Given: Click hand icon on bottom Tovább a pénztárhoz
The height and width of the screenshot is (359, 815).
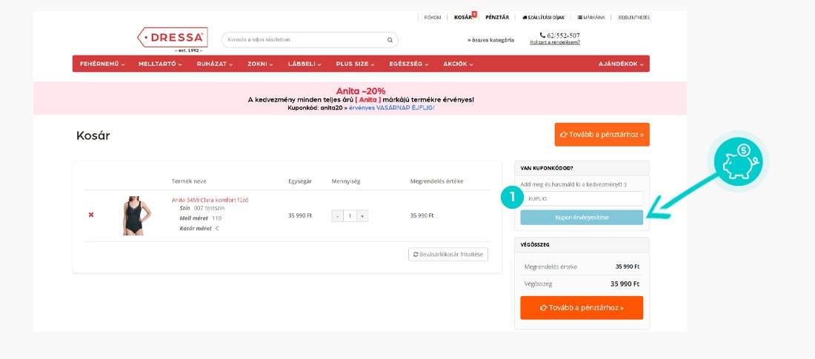Looking at the screenshot, I should 544,308.
